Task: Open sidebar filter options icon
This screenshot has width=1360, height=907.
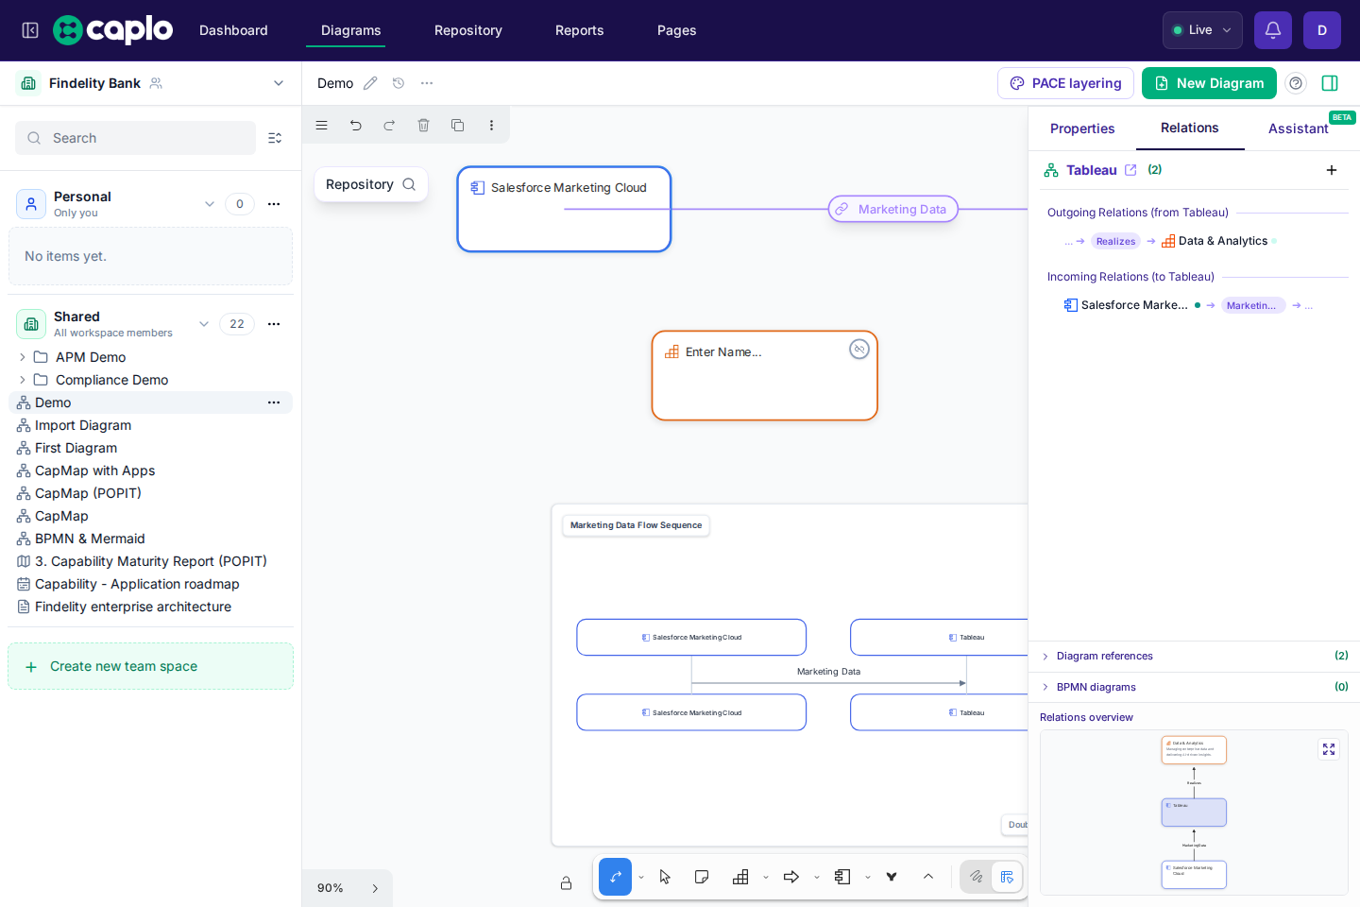Action: pyautogui.click(x=275, y=138)
